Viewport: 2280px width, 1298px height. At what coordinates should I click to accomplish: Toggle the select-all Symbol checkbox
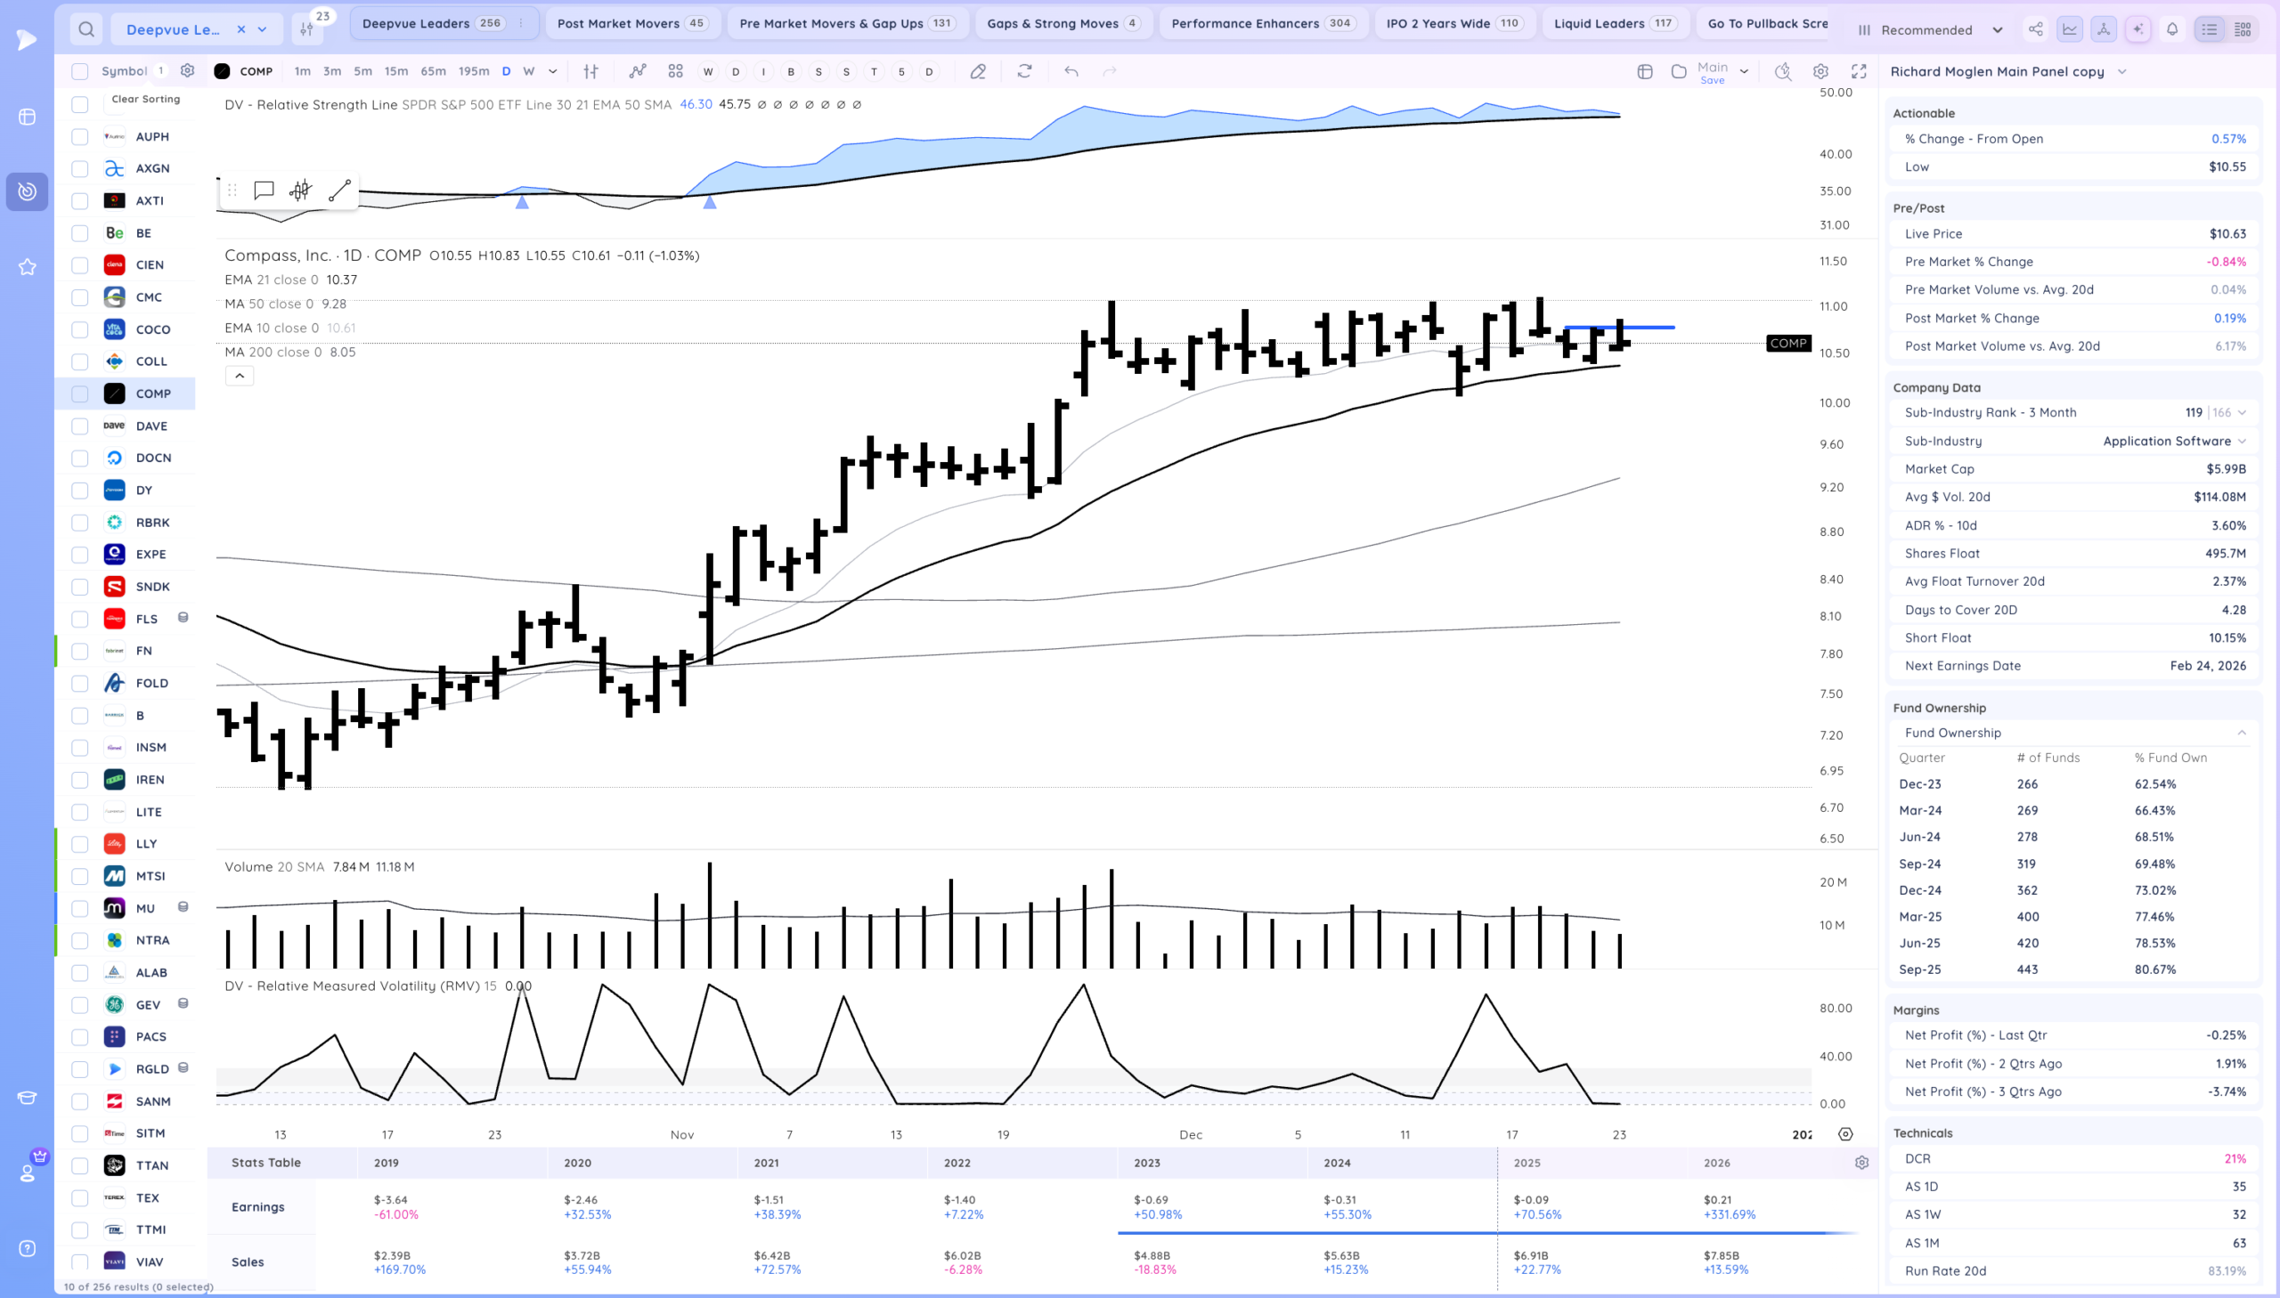[x=80, y=71]
